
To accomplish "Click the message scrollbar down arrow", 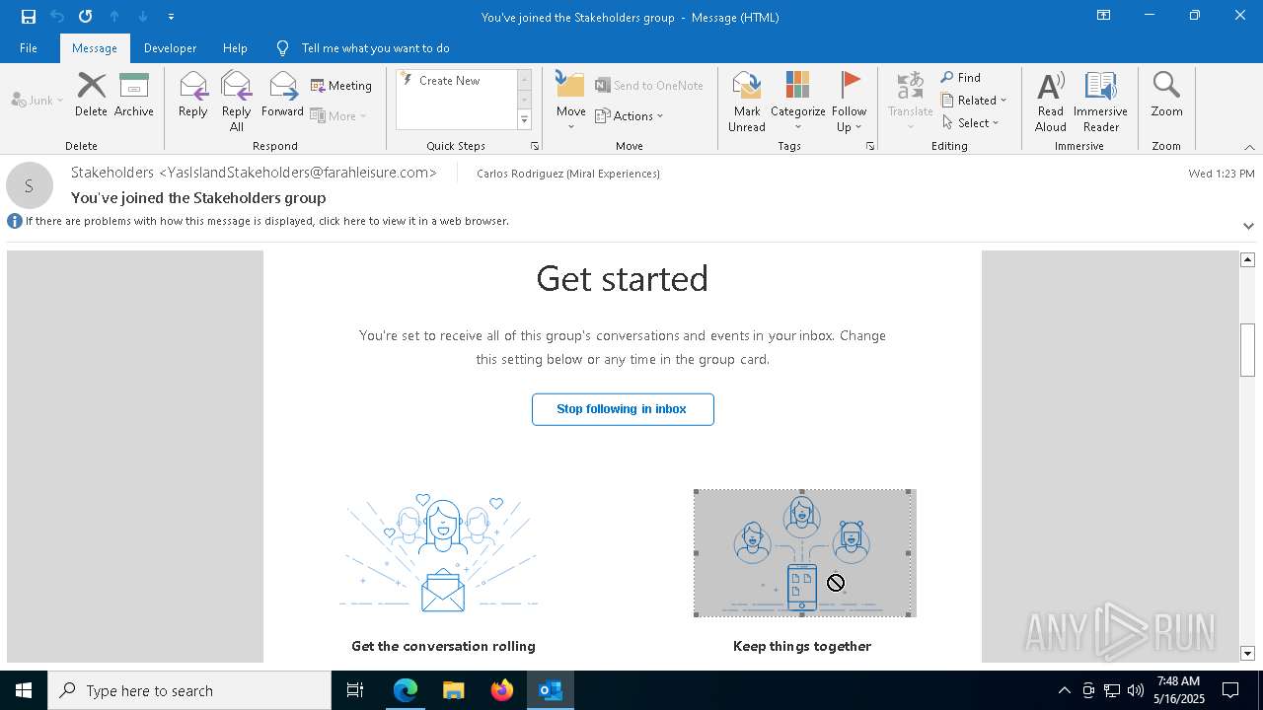I will [x=1247, y=654].
